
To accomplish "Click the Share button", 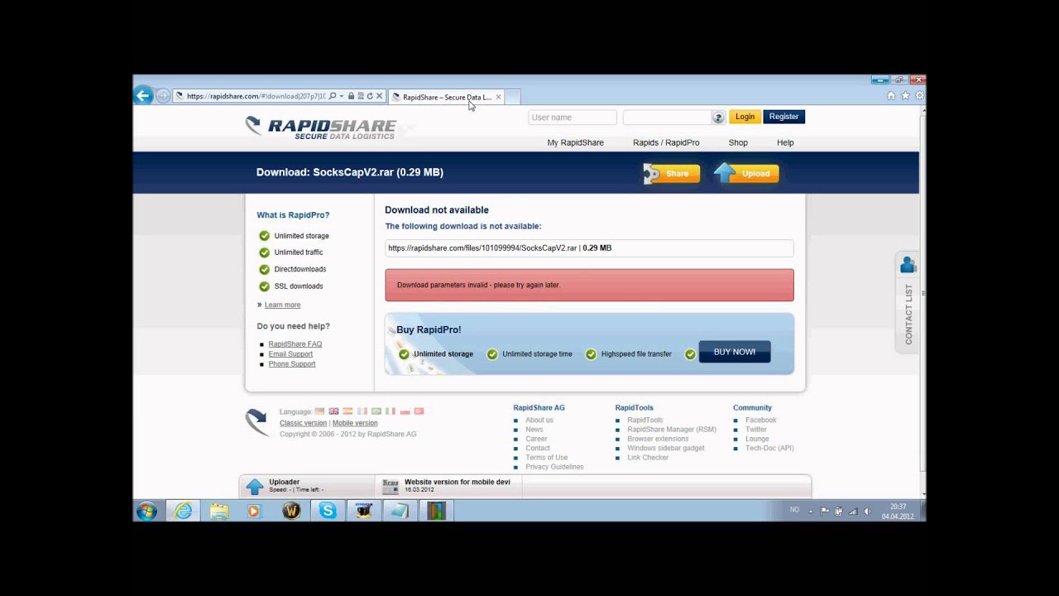I will 672,174.
